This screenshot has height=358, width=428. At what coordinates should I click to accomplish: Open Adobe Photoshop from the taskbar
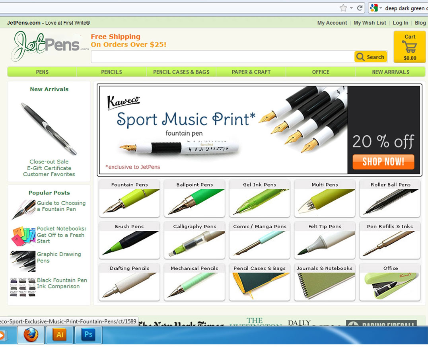click(x=88, y=335)
